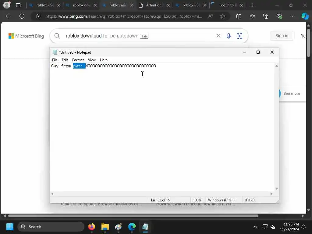The width and height of the screenshot is (312, 234).
Task: Click the 'Ln 1, Col 15' status entry
Action: pyautogui.click(x=160, y=200)
